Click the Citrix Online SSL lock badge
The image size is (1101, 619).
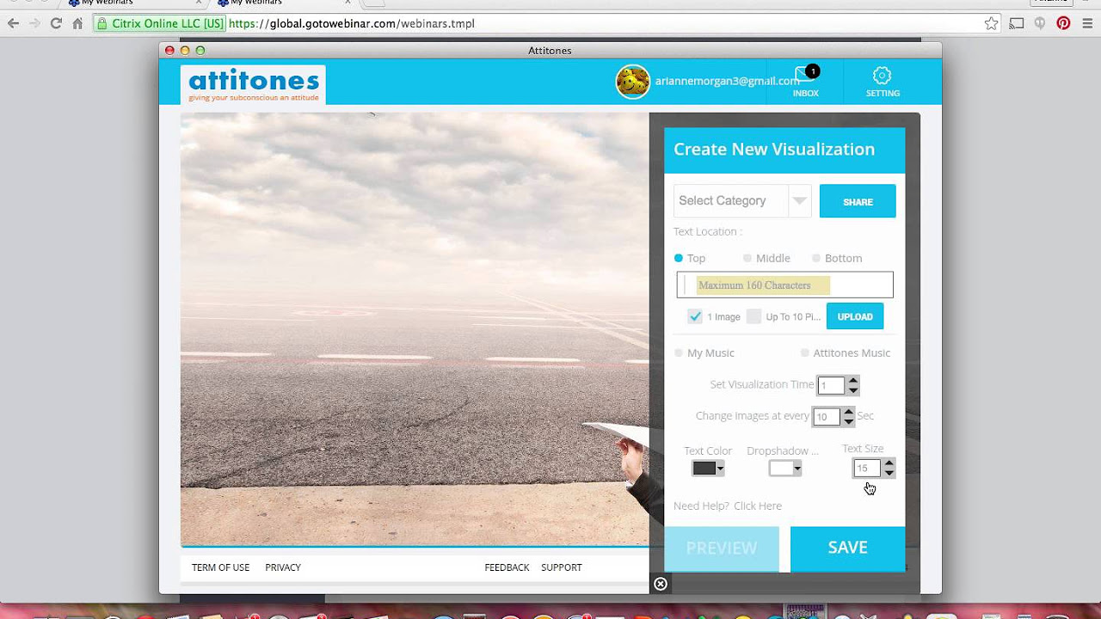159,23
